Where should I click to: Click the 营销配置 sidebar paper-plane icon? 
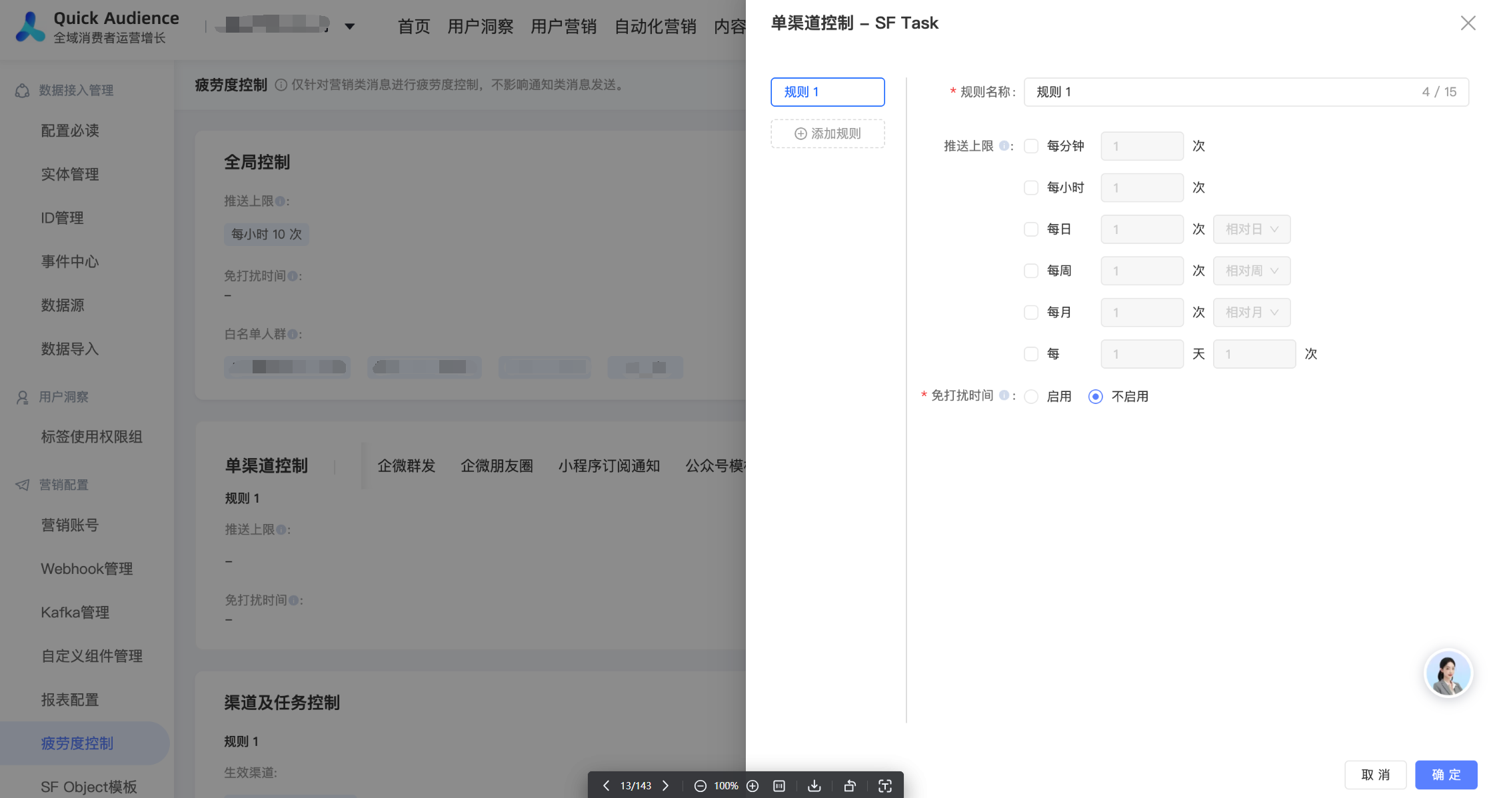point(22,485)
